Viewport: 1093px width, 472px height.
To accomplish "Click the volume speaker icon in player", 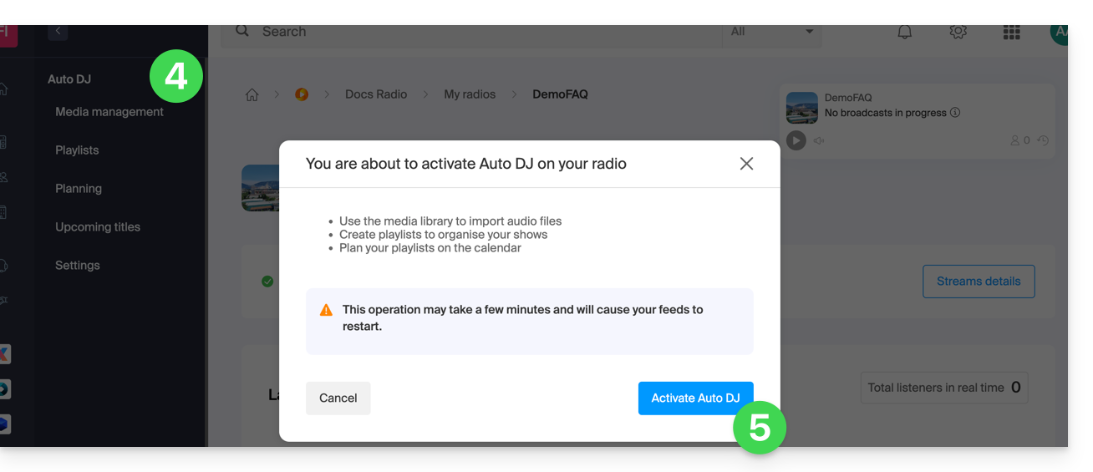I will point(819,141).
